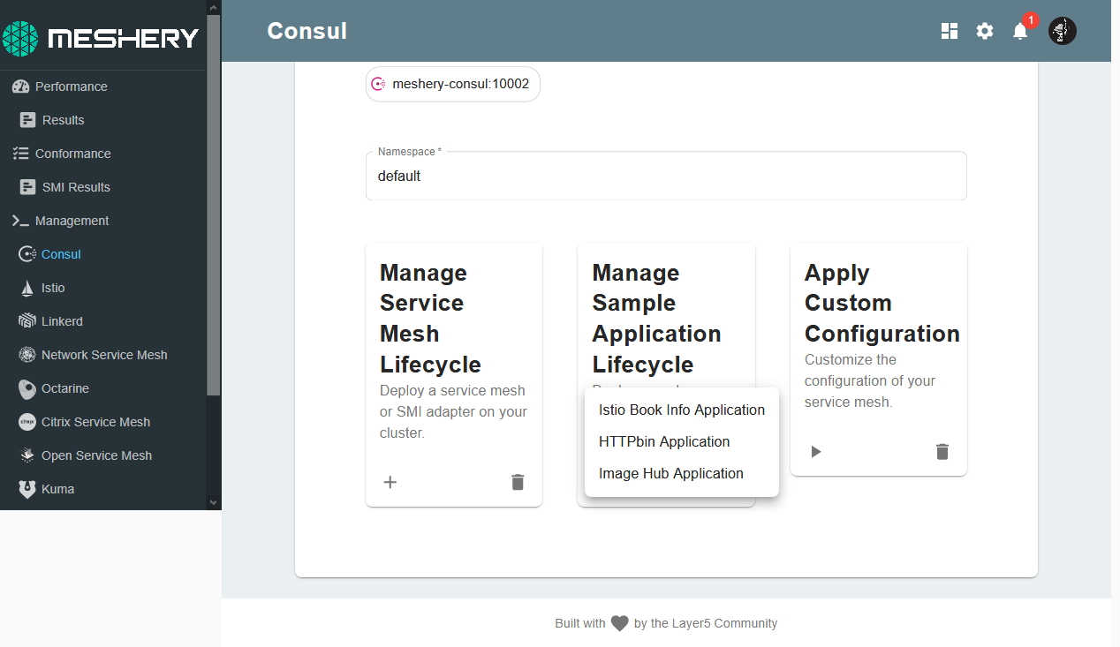
Task: Select Istio Book Info Application
Action: (x=681, y=410)
